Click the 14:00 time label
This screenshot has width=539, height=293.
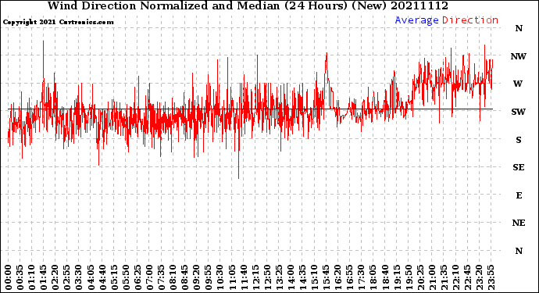point(291,277)
